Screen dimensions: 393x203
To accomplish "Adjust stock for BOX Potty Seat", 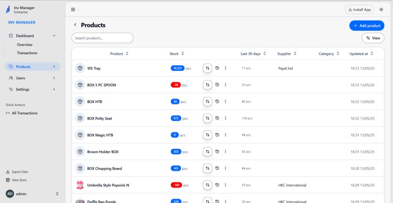I will (x=208, y=118).
